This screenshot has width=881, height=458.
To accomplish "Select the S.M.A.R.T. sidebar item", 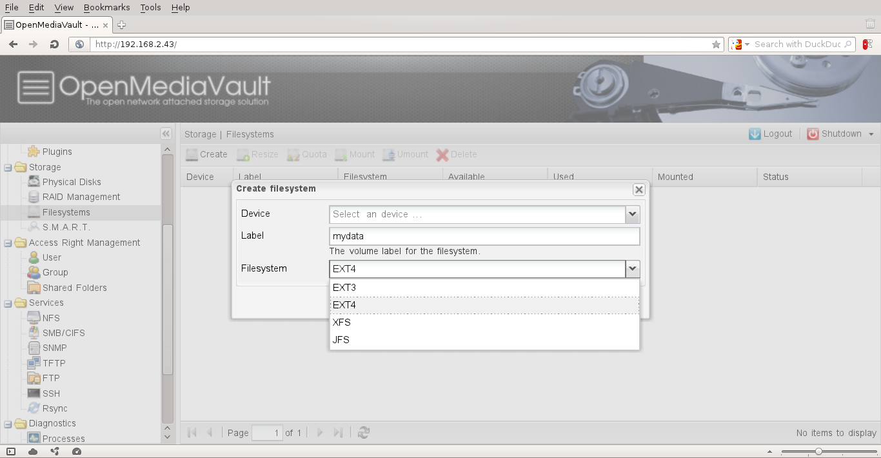I will (x=66, y=227).
